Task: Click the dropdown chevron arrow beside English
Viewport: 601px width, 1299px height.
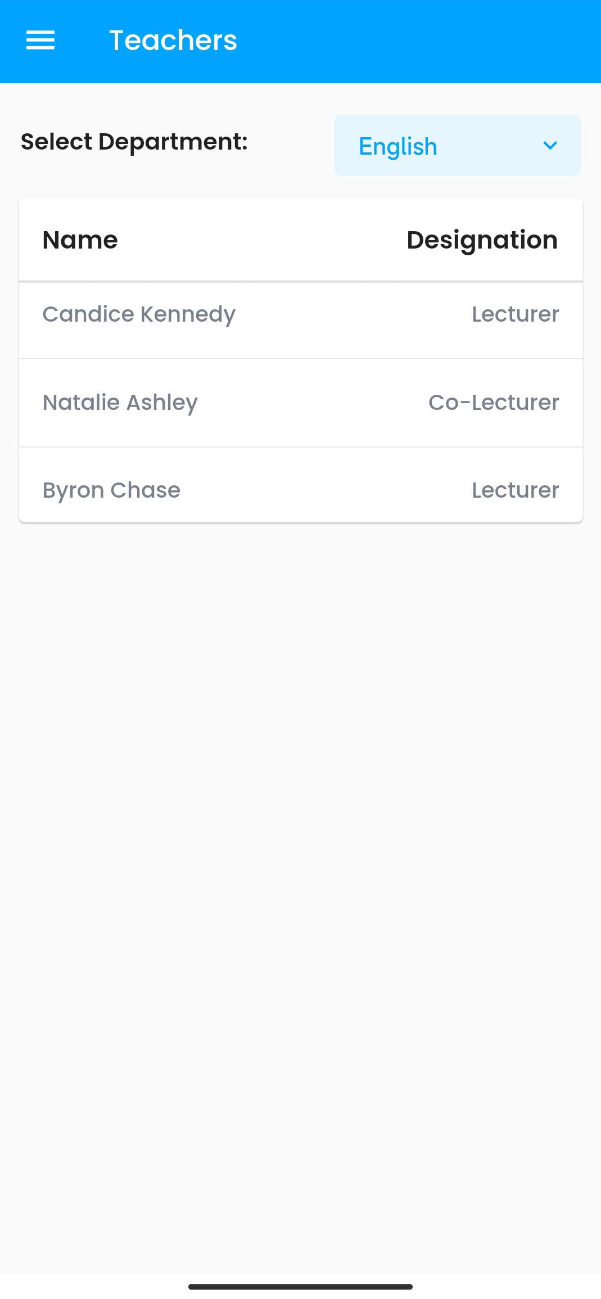Action: [x=550, y=146]
